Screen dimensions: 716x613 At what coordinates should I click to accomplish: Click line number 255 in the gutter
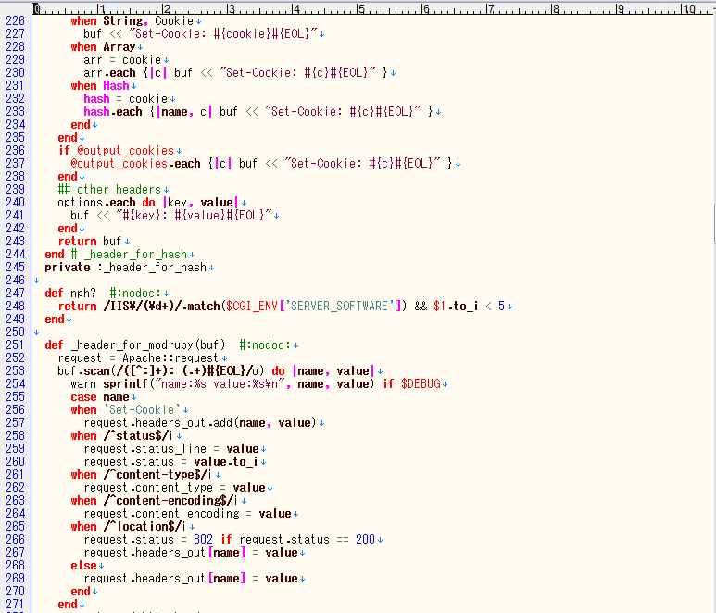tap(15, 396)
